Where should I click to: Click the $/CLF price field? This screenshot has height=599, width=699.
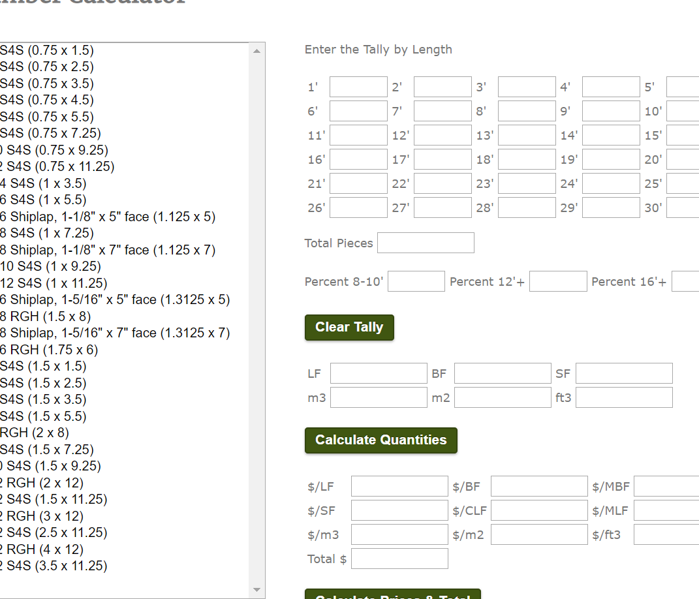[539, 510]
